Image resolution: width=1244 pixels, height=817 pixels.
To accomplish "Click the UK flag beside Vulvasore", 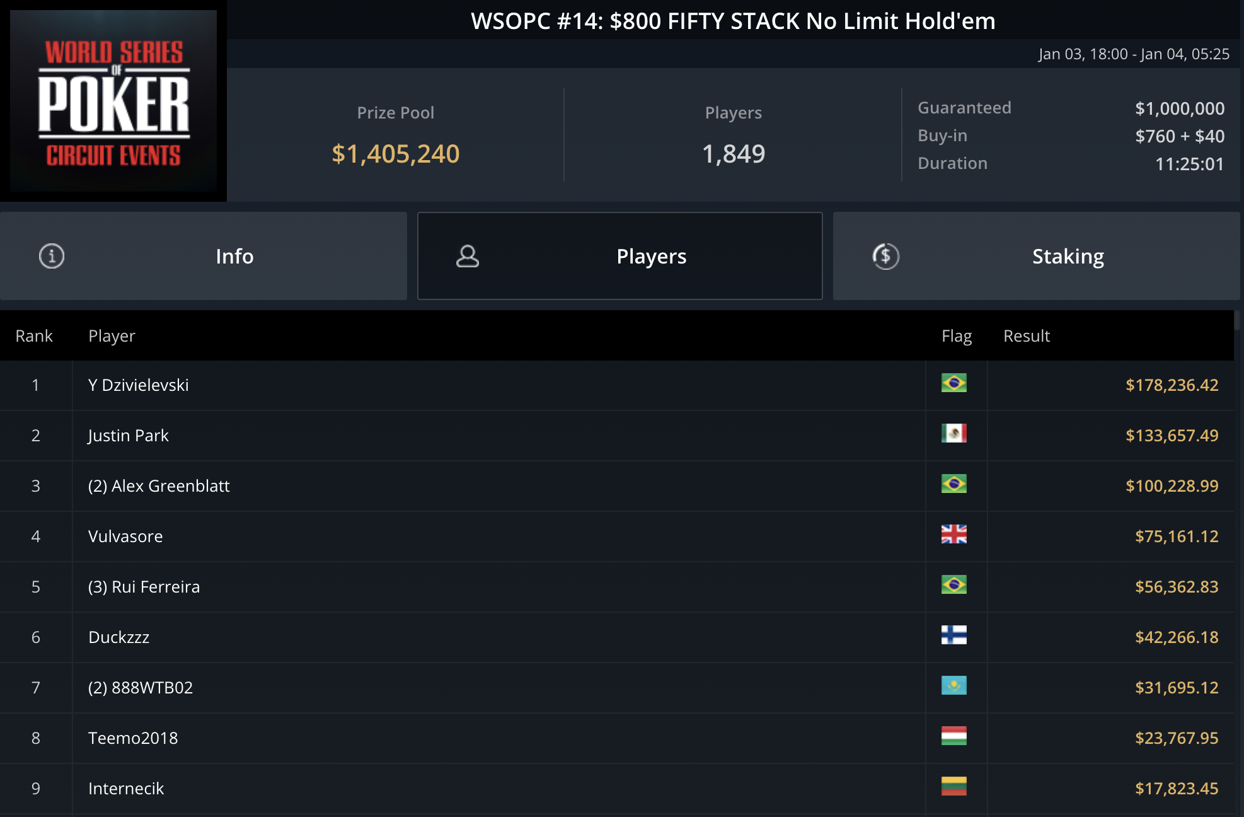I will (953, 535).
